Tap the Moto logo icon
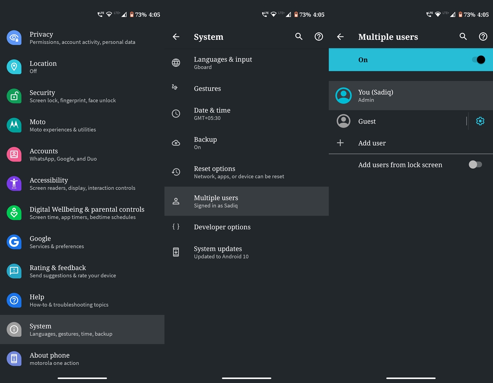The width and height of the screenshot is (493, 383). point(14,125)
